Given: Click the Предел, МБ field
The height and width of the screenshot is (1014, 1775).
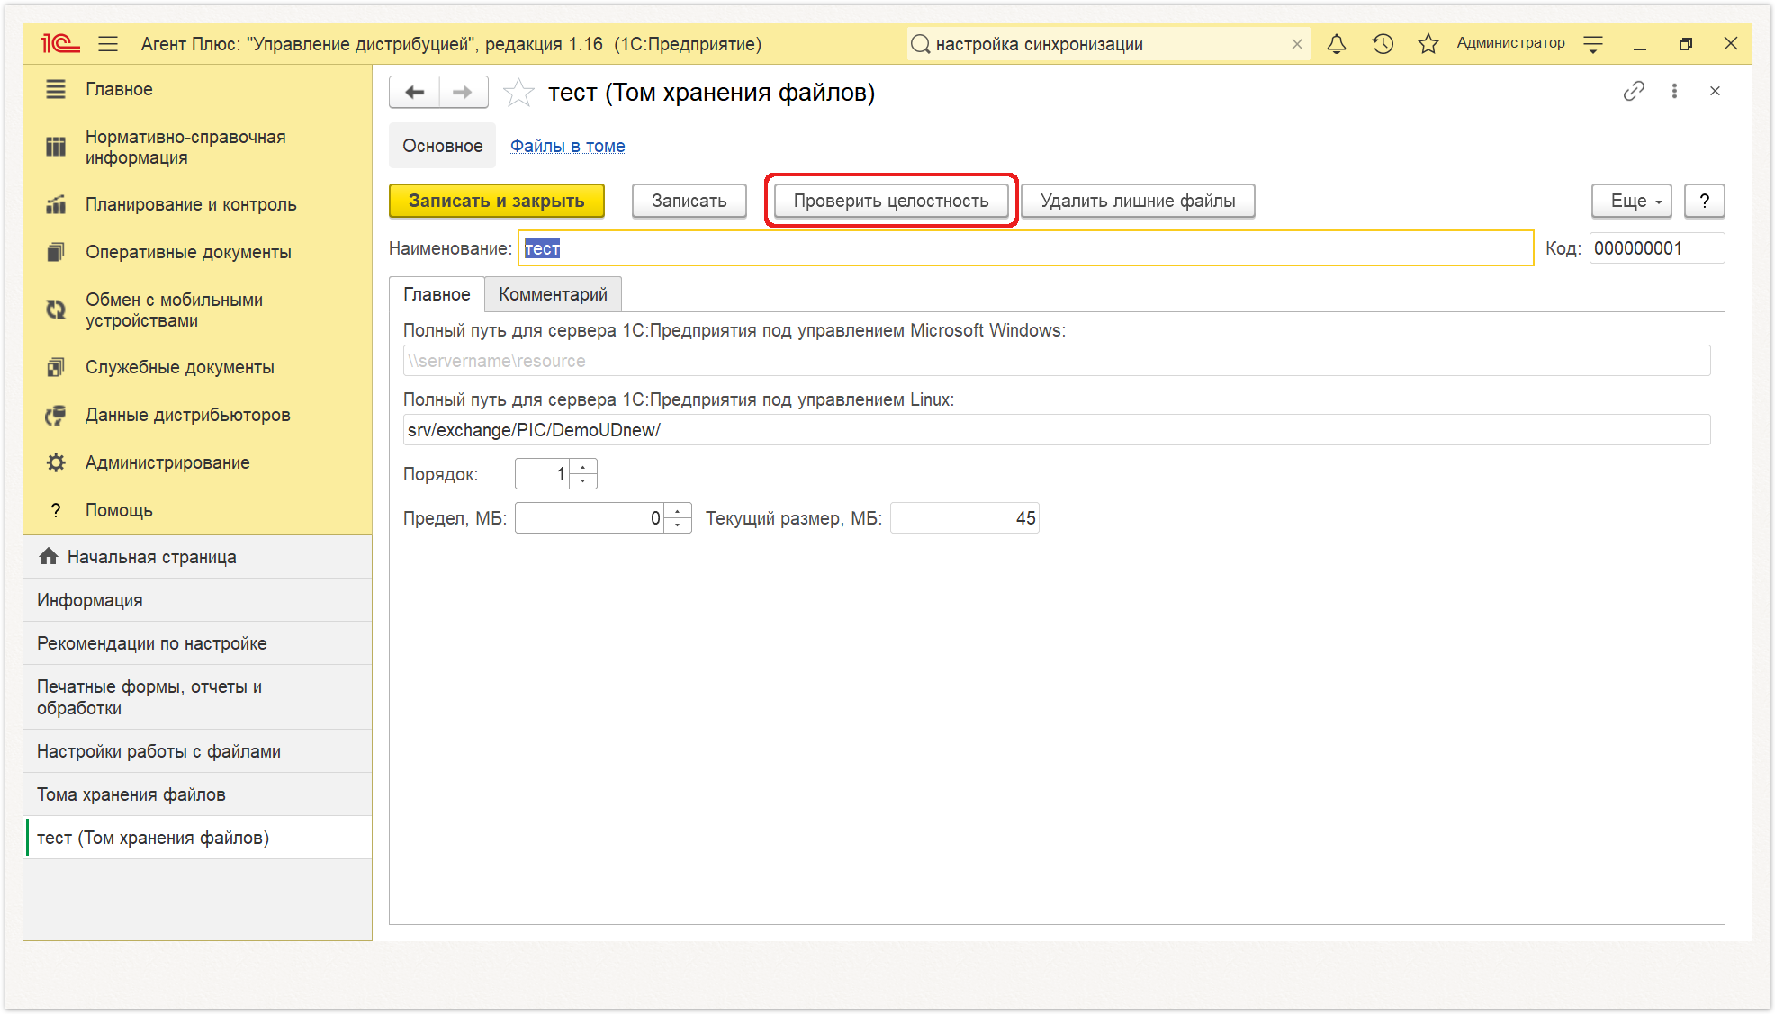Looking at the screenshot, I should click(x=590, y=518).
